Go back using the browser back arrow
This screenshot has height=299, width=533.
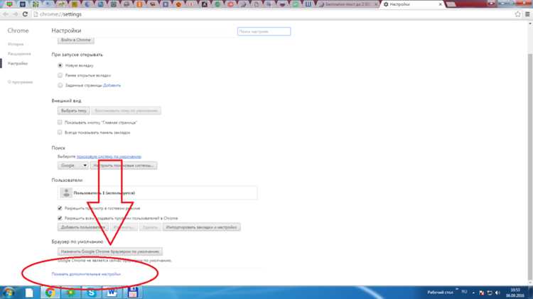6,14
